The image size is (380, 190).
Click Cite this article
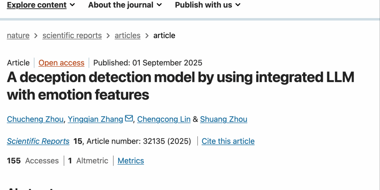click(x=228, y=141)
